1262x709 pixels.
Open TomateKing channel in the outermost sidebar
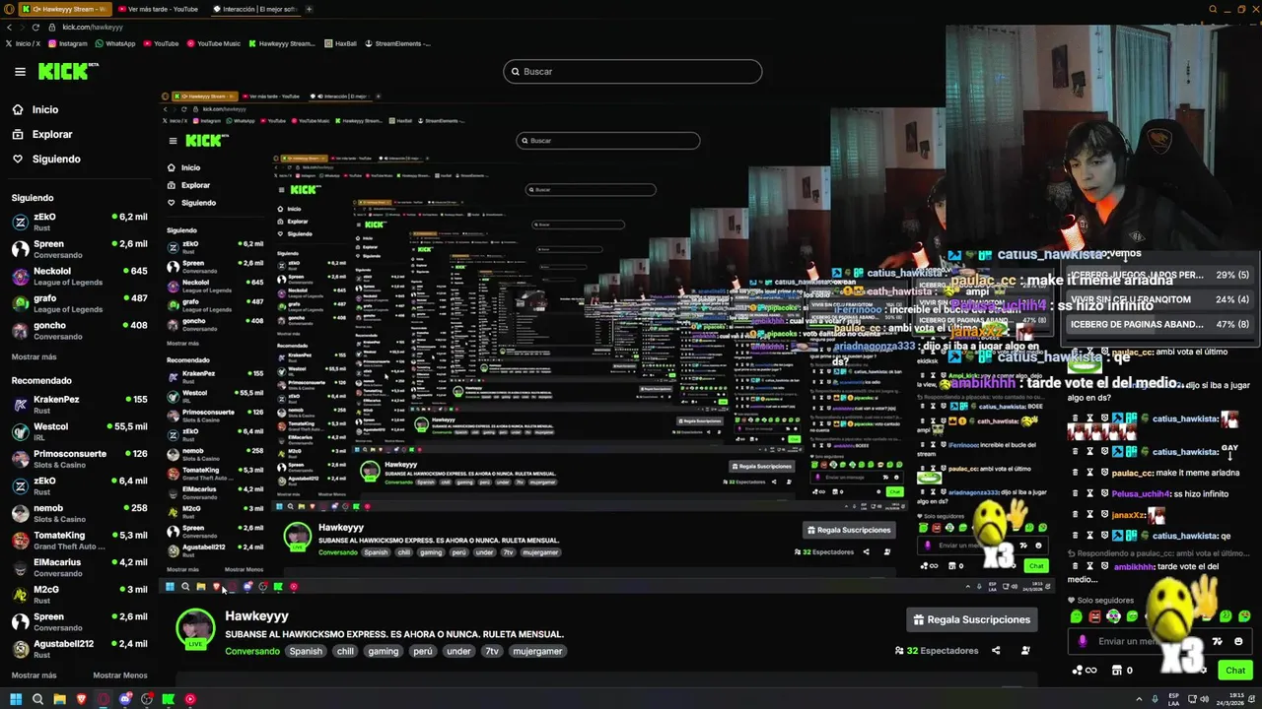coord(79,541)
